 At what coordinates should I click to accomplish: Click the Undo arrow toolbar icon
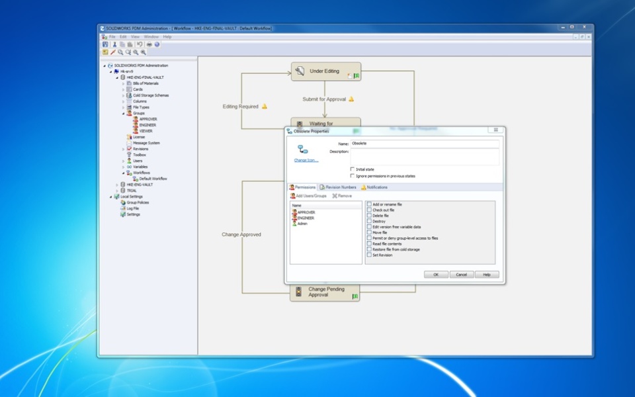140,44
